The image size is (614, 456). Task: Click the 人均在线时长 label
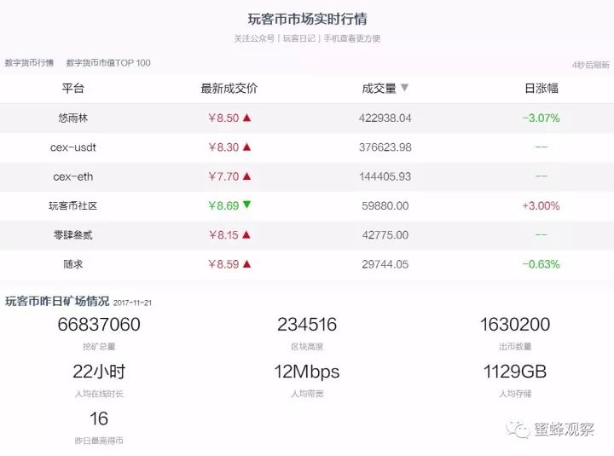[99, 394]
